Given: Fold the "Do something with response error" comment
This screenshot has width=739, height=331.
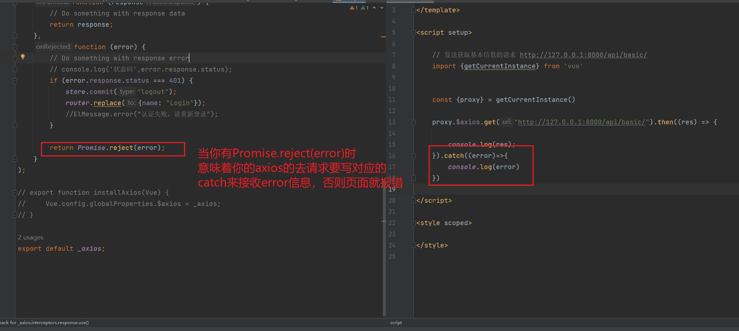Looking at the screenshot, I should (15, 58).
